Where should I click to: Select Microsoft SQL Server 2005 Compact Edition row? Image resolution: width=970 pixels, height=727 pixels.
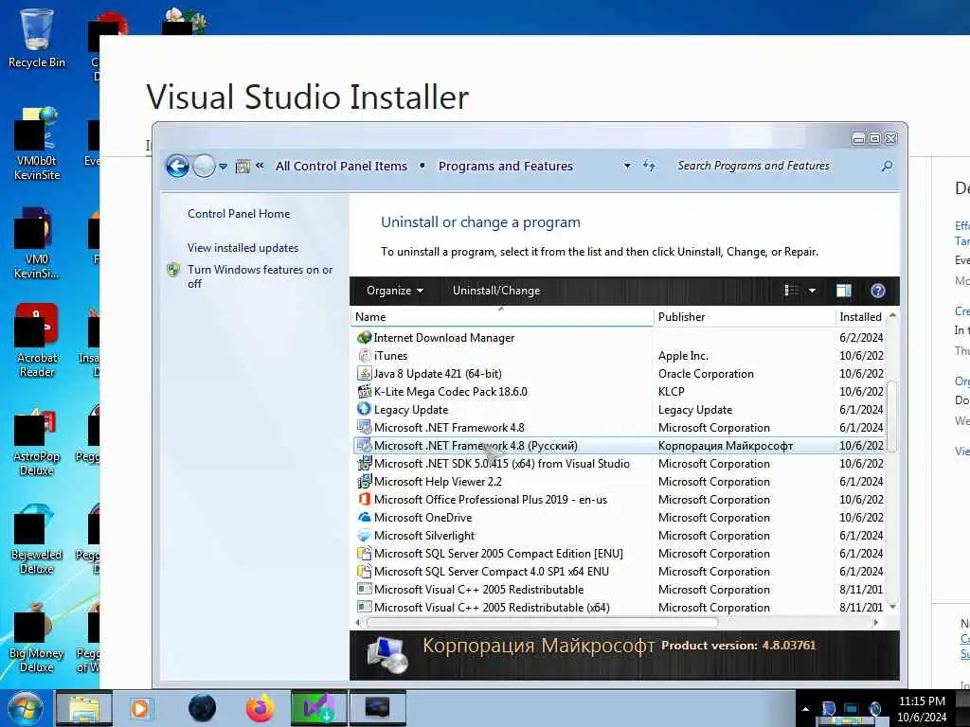pyautogui.click(x=620, y=554)
